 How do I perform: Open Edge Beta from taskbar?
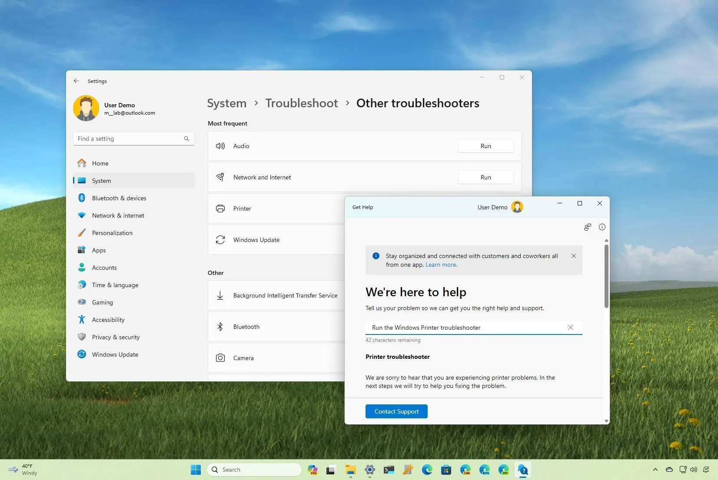485,470
